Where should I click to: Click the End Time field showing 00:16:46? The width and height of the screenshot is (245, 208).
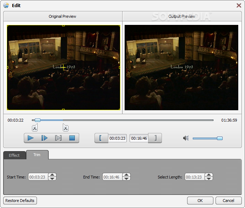113,177
